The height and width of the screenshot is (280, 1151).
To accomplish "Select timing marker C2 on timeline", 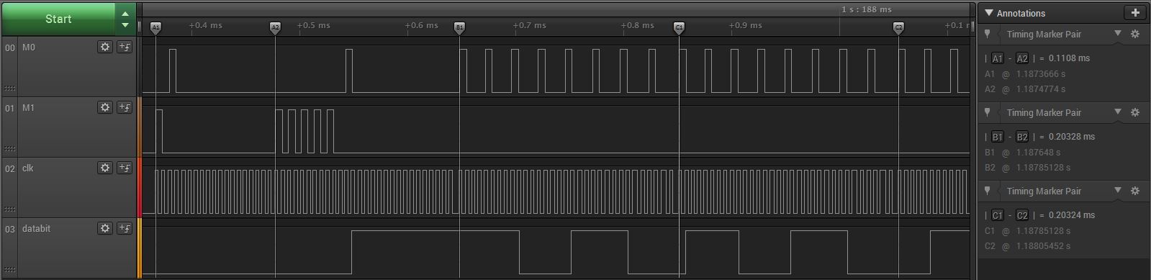I will 898,27.
